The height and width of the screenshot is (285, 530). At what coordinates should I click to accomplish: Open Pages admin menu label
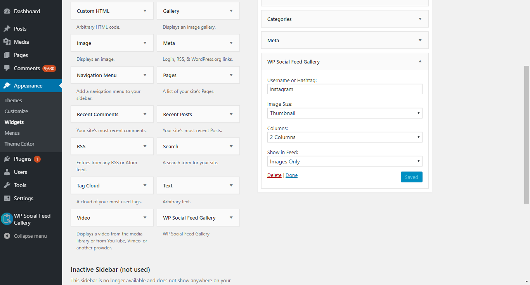tap(21, 55)
